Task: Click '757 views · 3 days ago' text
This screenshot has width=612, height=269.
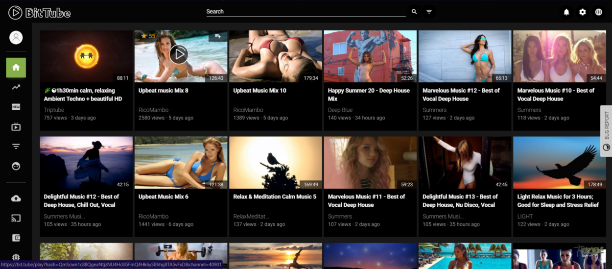Action: [70, 118]
